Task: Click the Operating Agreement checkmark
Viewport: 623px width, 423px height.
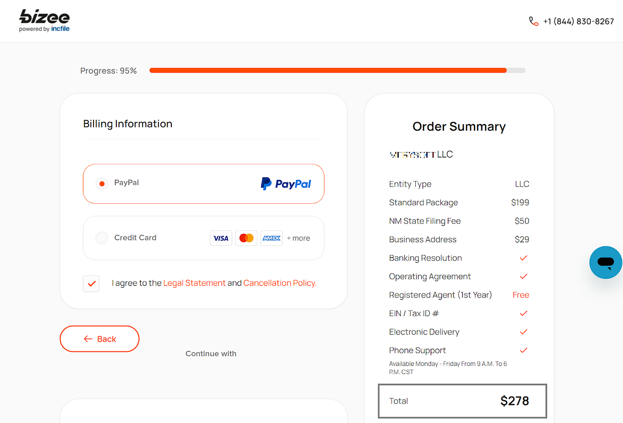Action: coord(523,276)
